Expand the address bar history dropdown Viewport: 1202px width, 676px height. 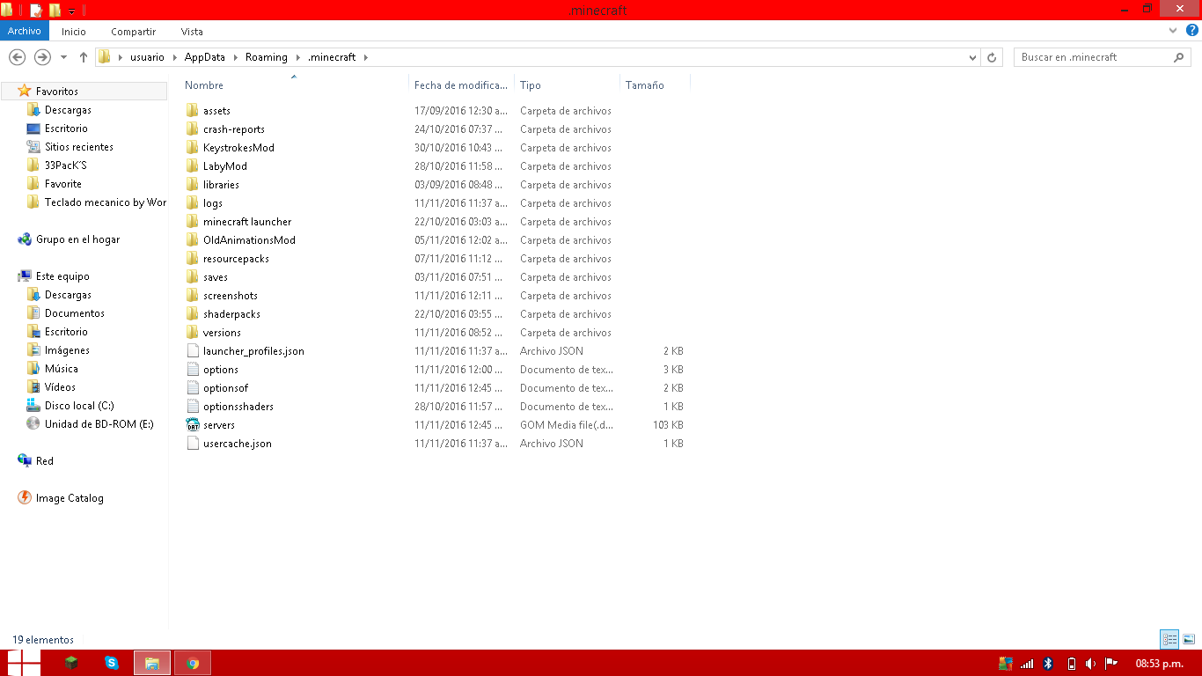tap(972, 57)
